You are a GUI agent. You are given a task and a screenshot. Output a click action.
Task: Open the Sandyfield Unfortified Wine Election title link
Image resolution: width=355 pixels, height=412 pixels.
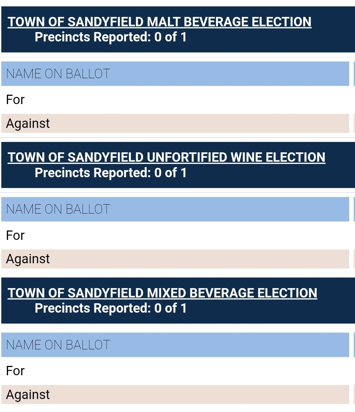click(x=166, y=157)
